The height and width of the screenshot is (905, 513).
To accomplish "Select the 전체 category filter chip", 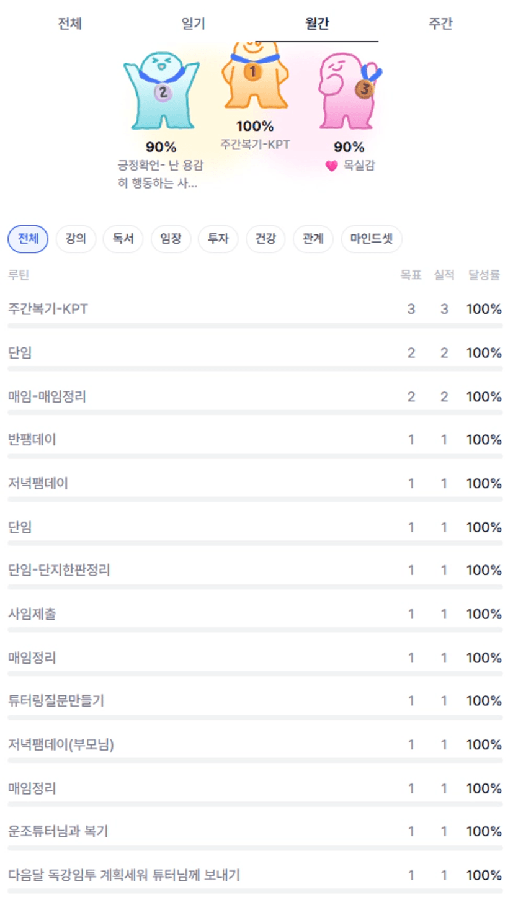I will 28,239.
